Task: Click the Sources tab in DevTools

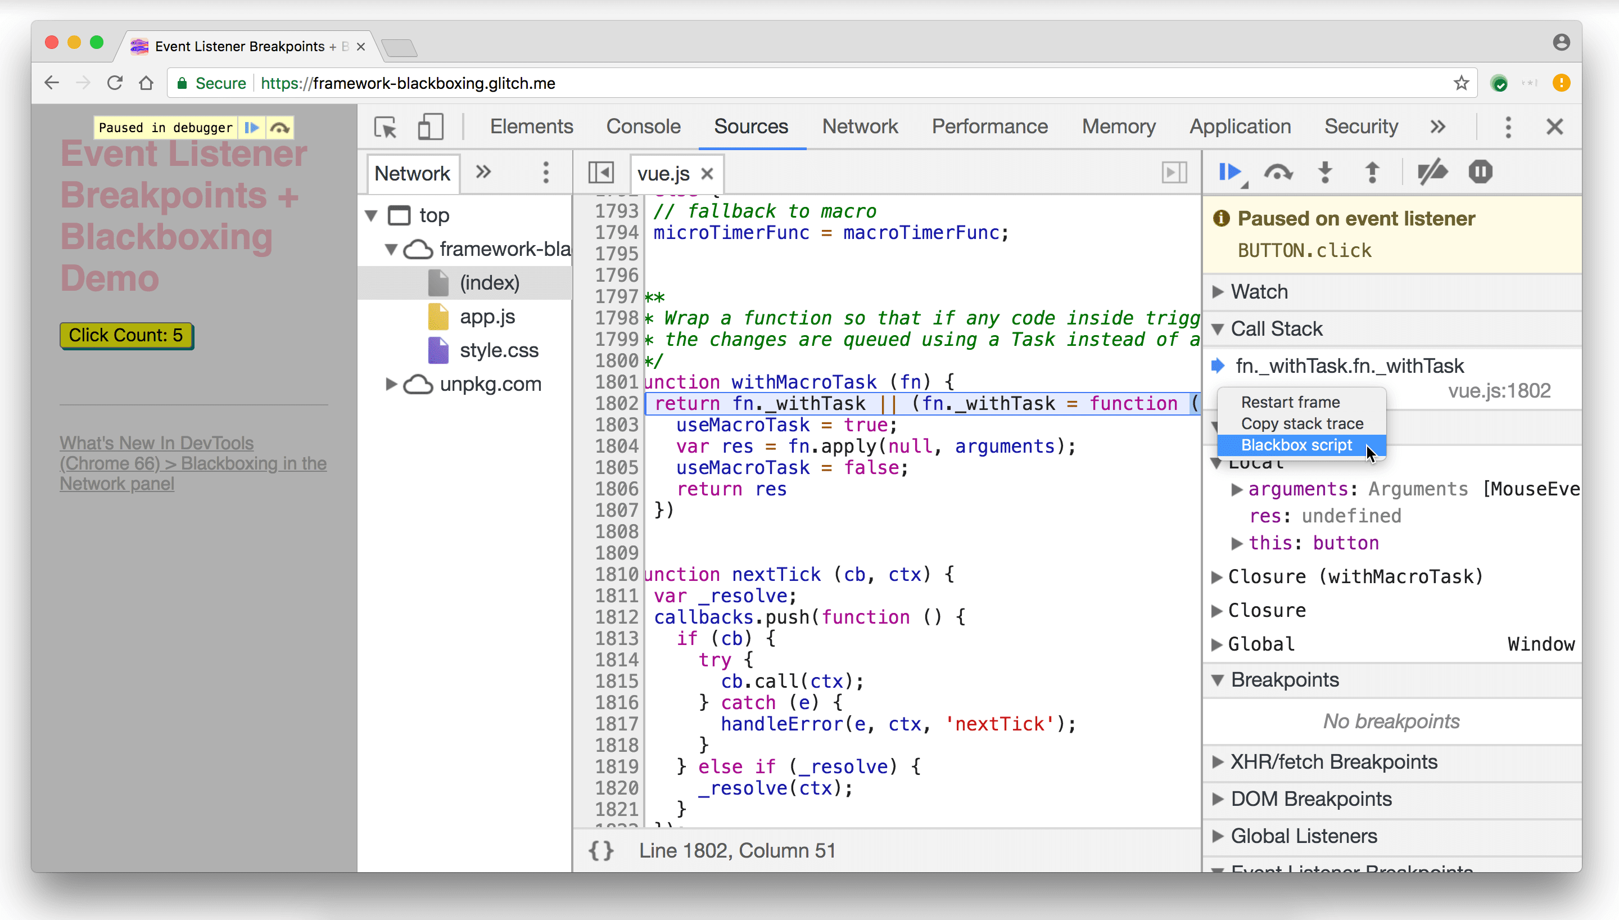Action: tap(750, 126)
